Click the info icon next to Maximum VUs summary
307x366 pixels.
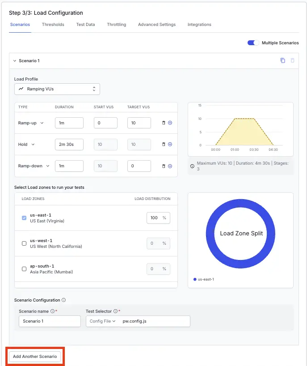click(192, 166)
